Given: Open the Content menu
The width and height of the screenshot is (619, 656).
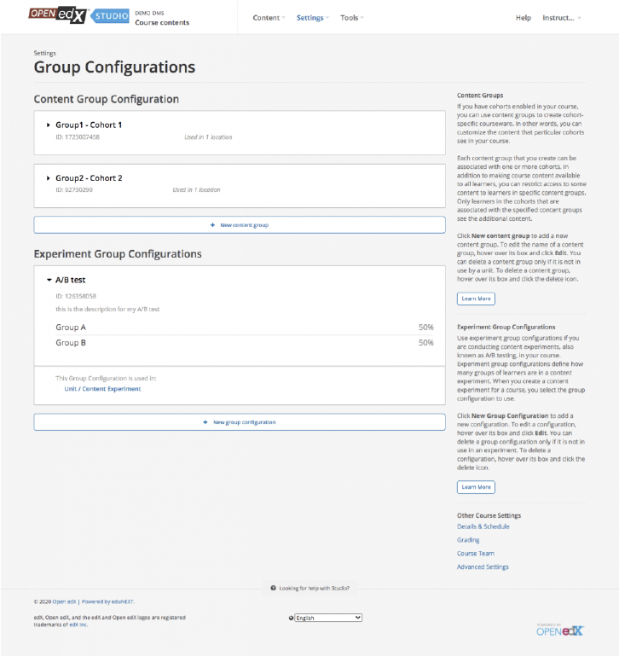Looking at the screenshot, I should click(269, 18).
